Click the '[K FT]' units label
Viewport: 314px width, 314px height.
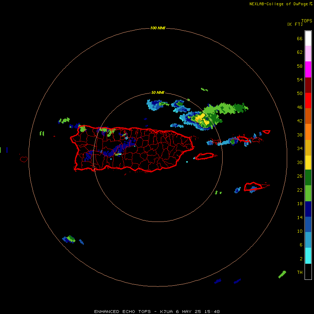[x=295, y=24]
